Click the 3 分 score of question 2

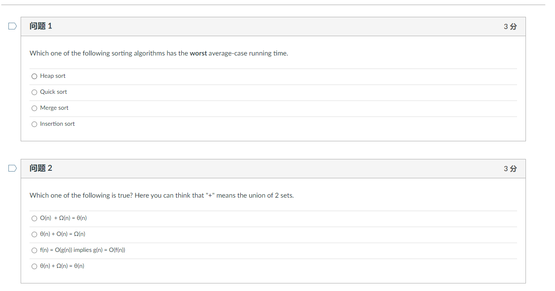510,169
